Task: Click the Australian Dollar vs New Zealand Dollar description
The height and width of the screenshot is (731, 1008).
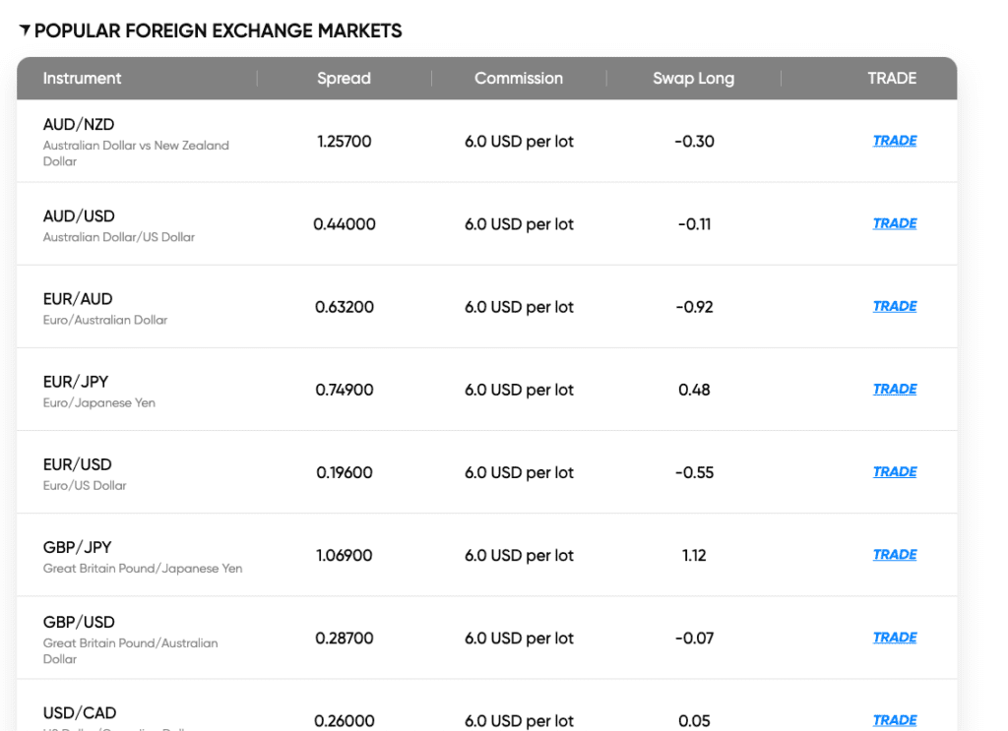Action: pyautogui.click(x=136, y=153)
